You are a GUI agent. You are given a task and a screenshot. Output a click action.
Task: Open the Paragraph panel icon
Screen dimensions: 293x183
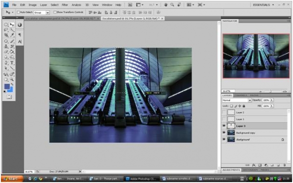point(20,35)
